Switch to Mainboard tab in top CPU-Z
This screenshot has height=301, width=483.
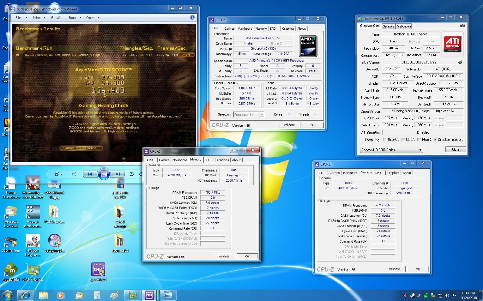coord(245,29)
